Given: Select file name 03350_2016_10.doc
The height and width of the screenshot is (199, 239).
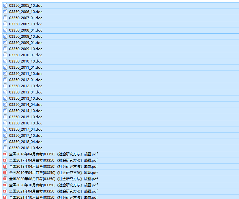Looking at the screenshot, I should (x=26, y=123).
